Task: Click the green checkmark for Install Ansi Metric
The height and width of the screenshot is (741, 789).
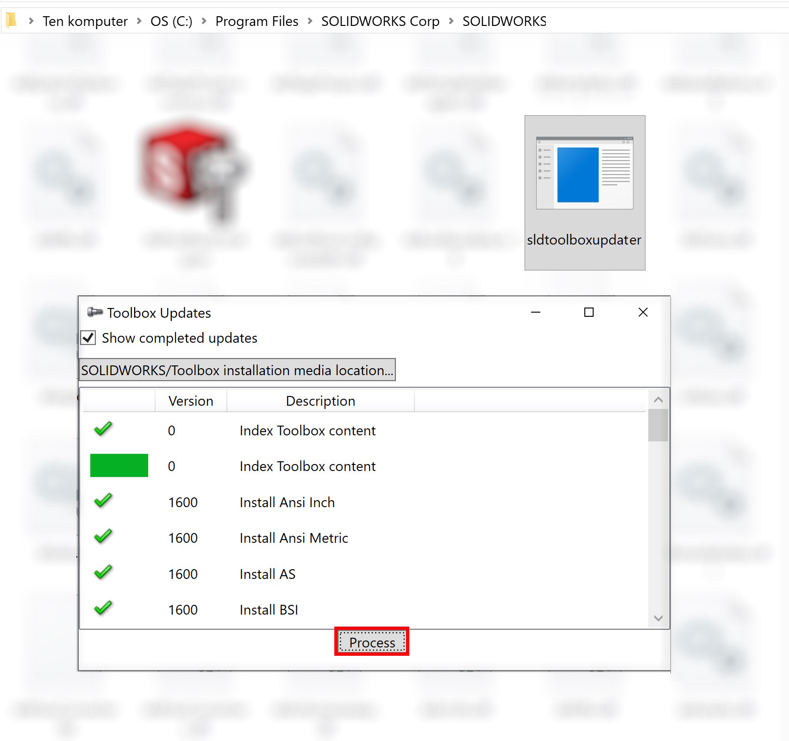Action: coord(103,536)
